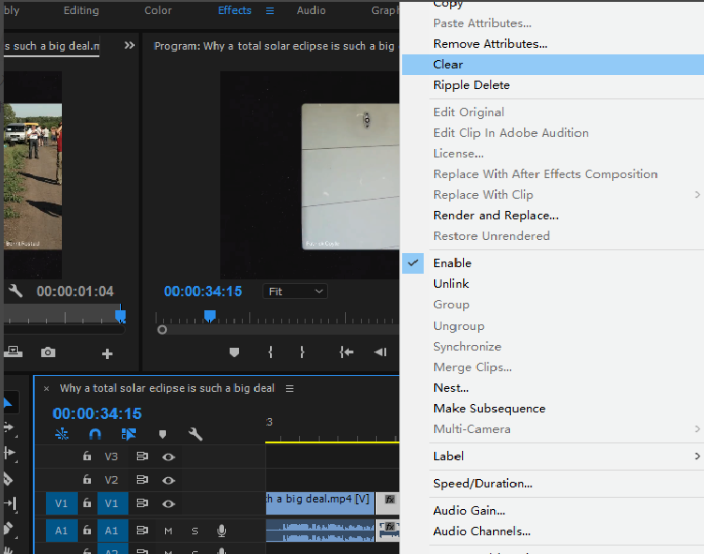Enable voice-over record on track A1
The image size is (704, 554).
221,531
